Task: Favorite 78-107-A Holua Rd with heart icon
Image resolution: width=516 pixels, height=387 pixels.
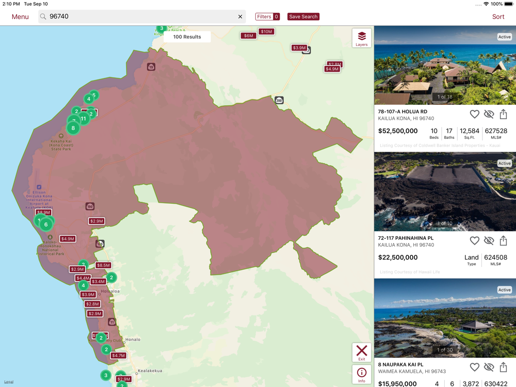Action: (474, 114)
